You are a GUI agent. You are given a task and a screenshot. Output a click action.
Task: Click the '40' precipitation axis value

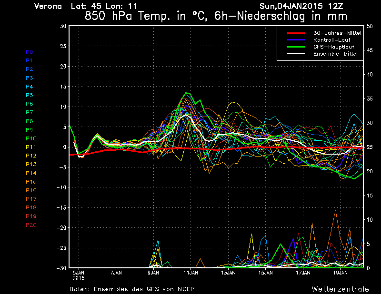[370, 75]
